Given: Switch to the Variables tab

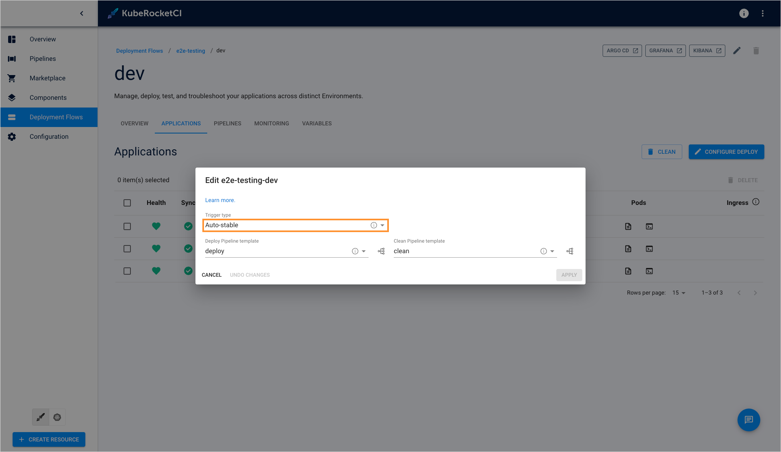Looking at the screenshot, I should point(317,123).
